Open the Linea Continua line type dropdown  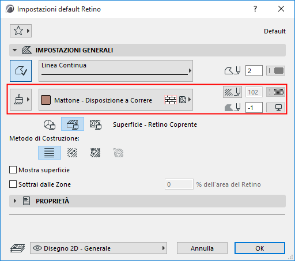point(116,71)
